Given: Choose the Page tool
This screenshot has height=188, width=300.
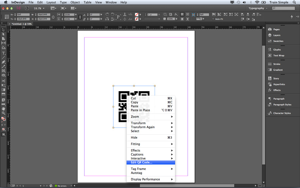Looking at the screenshot, I should pos(3,38).
